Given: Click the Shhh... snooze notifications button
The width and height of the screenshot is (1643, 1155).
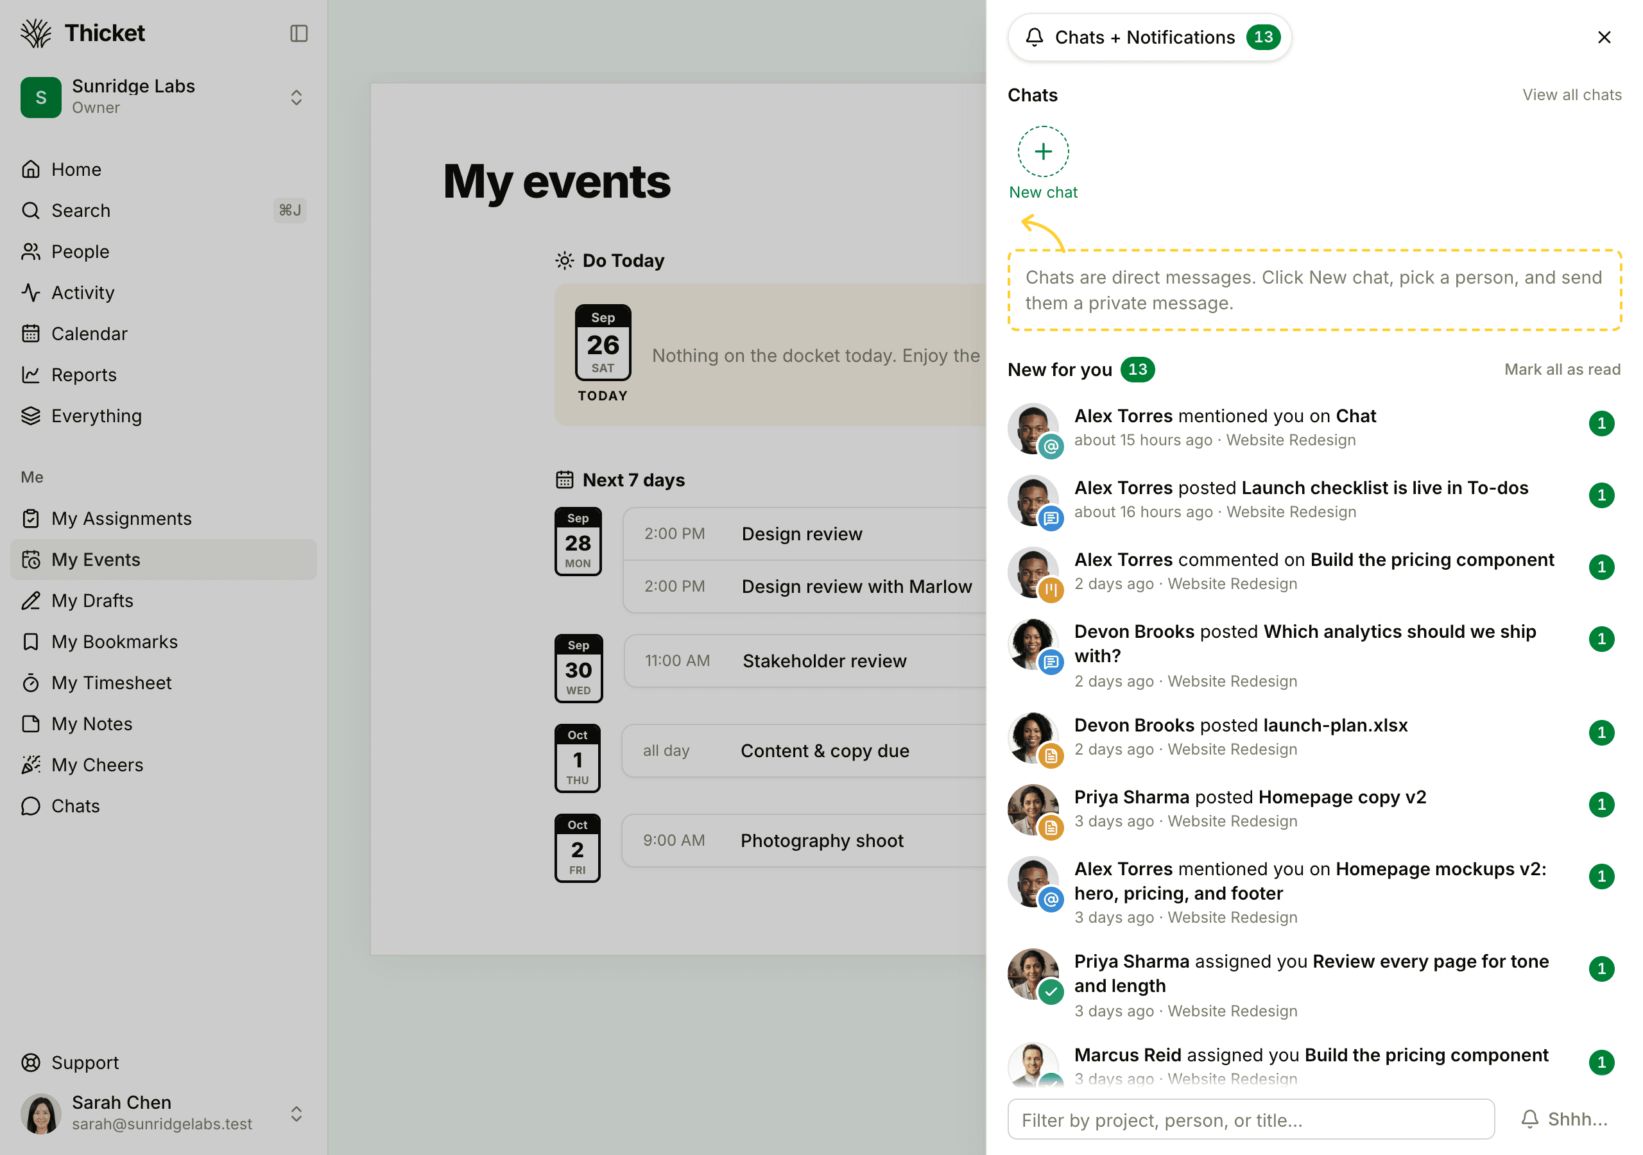Looking at the screenshot, I should point(1564,1119).
